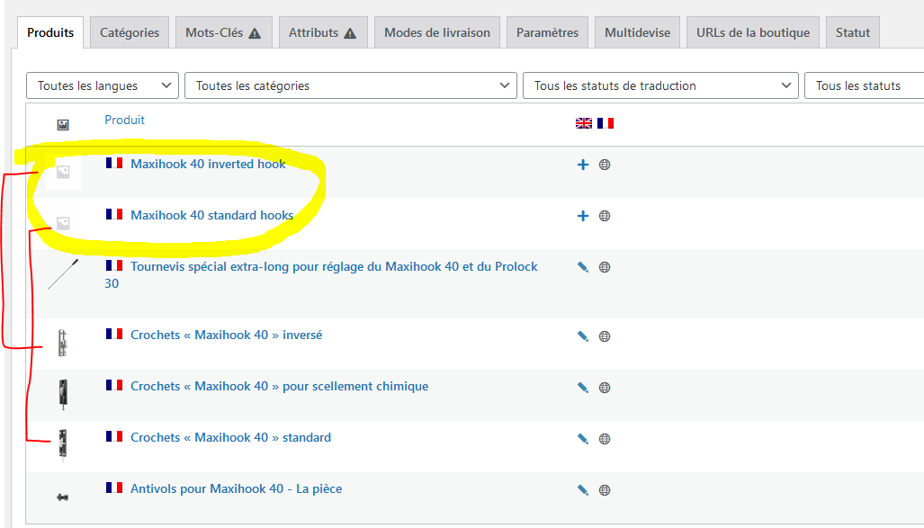Open Tous les statuts de traduction dropdown
Viewport: 924px width, 528px height.
[660, 85]
